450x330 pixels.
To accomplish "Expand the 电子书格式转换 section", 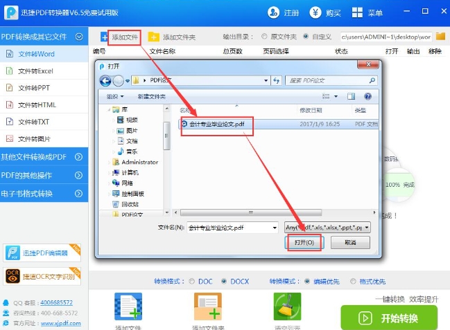I will click(78, 194).
